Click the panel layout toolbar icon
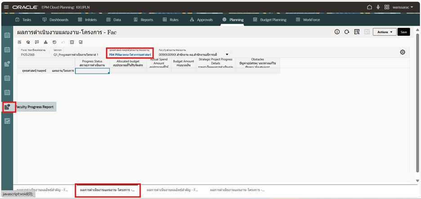The width and height of the screenshot is (421, 199). (x=81, y=42)
